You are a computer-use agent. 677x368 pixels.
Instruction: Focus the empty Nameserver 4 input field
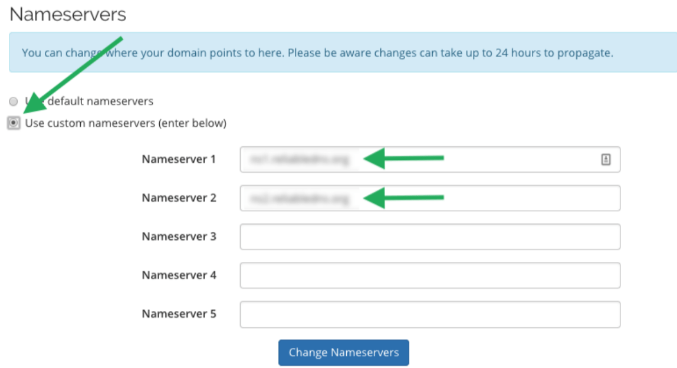tap(429, 275)
